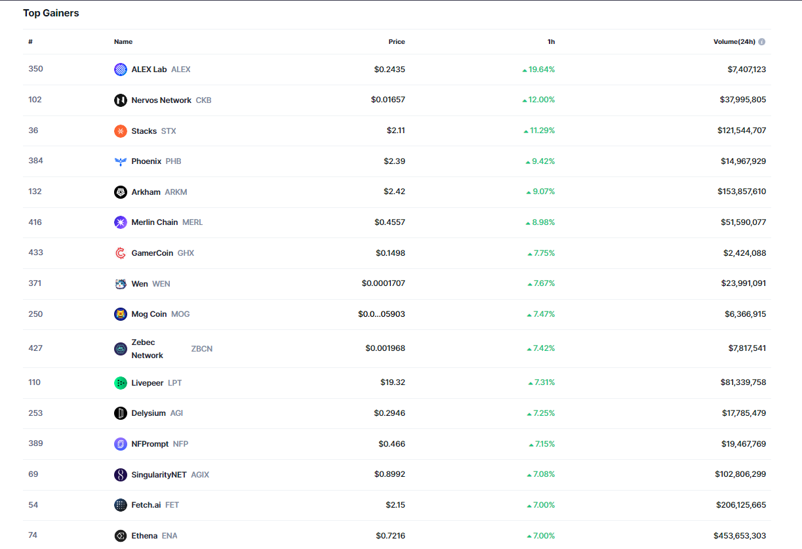802x549 pixels.
Task: Sort table by 1h column header
Action: pos(551,42)
